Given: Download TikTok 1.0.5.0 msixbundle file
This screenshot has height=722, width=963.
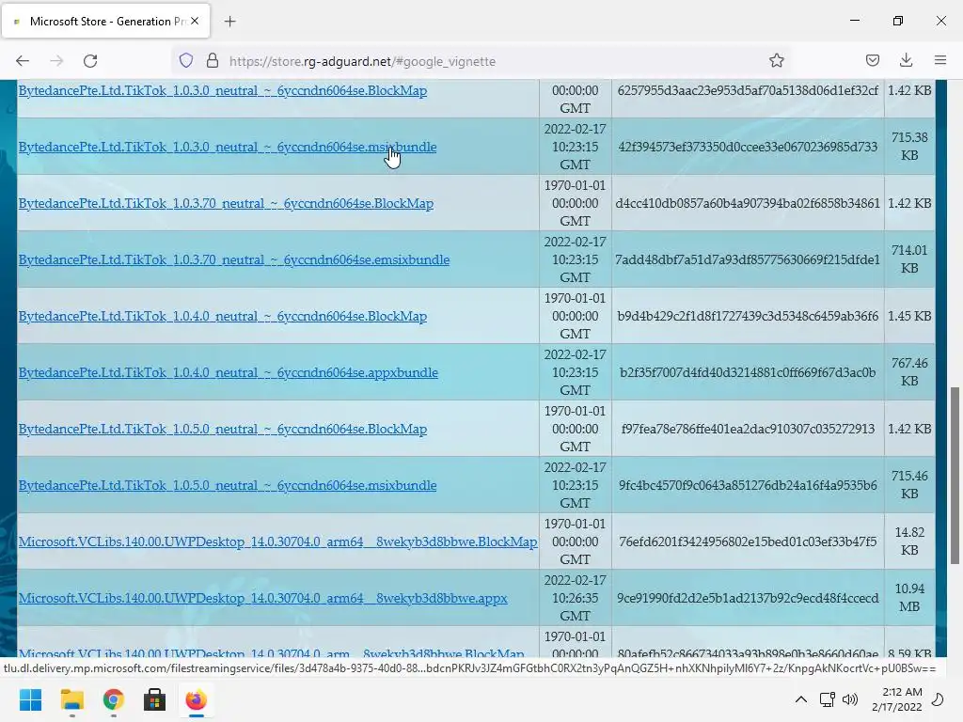Looking at the screenshot, I should (x=228, y=486).
